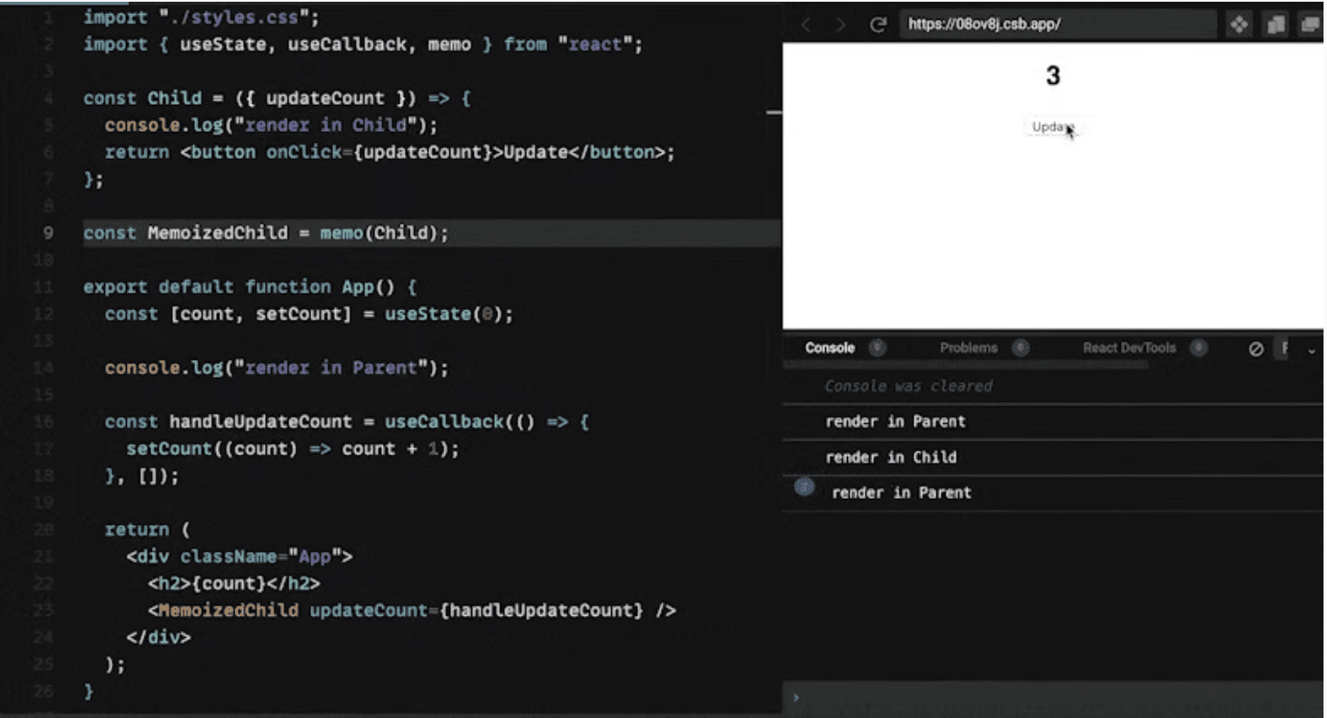Click the badge next to React DevTools
This screenshot has width=1327, height=718.
click(x=1198, y=348)
